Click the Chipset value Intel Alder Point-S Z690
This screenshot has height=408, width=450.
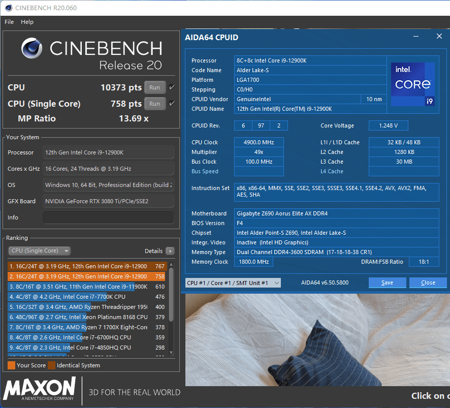coord(337,233)
